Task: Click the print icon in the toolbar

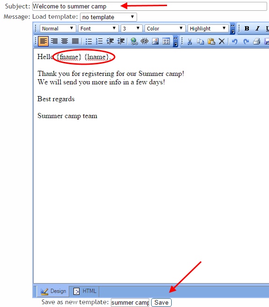Action: 256,41
